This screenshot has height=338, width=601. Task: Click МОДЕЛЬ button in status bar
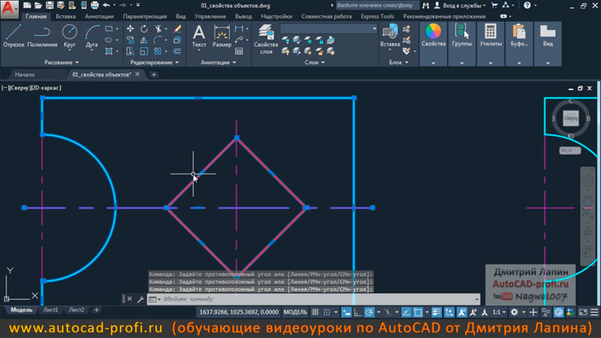295,312
